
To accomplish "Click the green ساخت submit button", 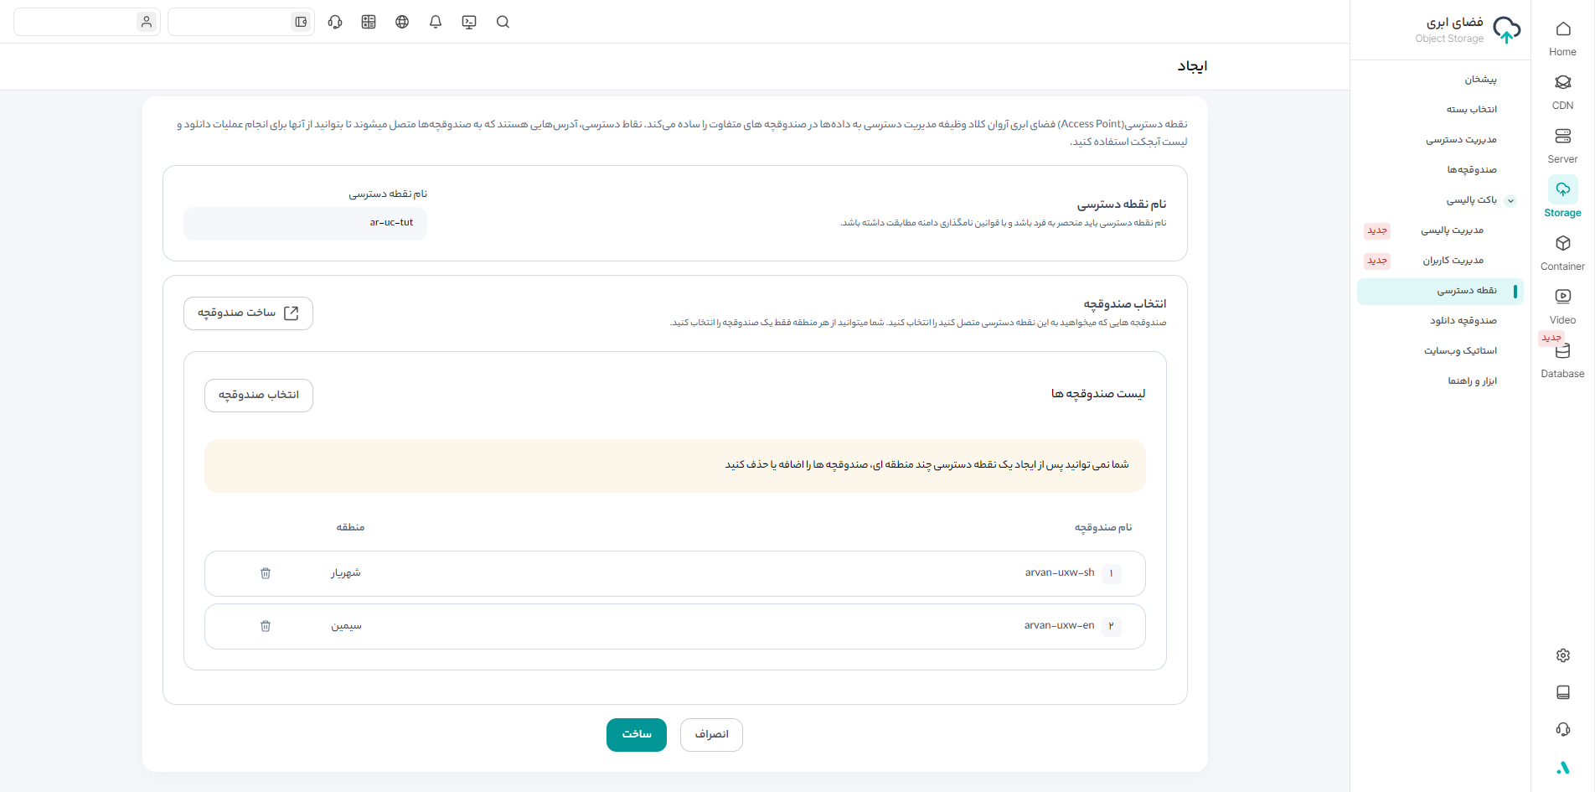I will pos(636,735).
